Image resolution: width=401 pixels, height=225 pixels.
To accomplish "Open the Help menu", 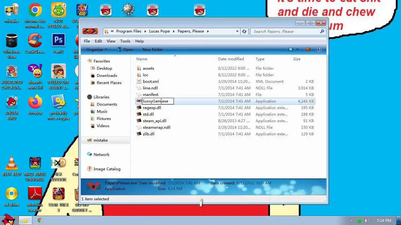I will pyautogui.click(x=139, y=41).
